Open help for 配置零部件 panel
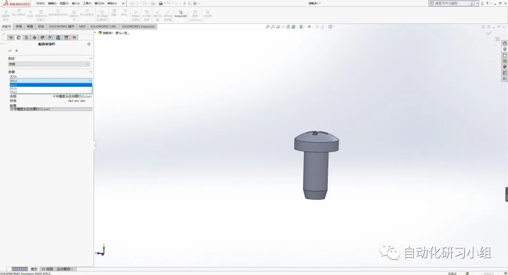Image resolution: width=508 pixels, height=275 pixels. [x=89, y=44]
